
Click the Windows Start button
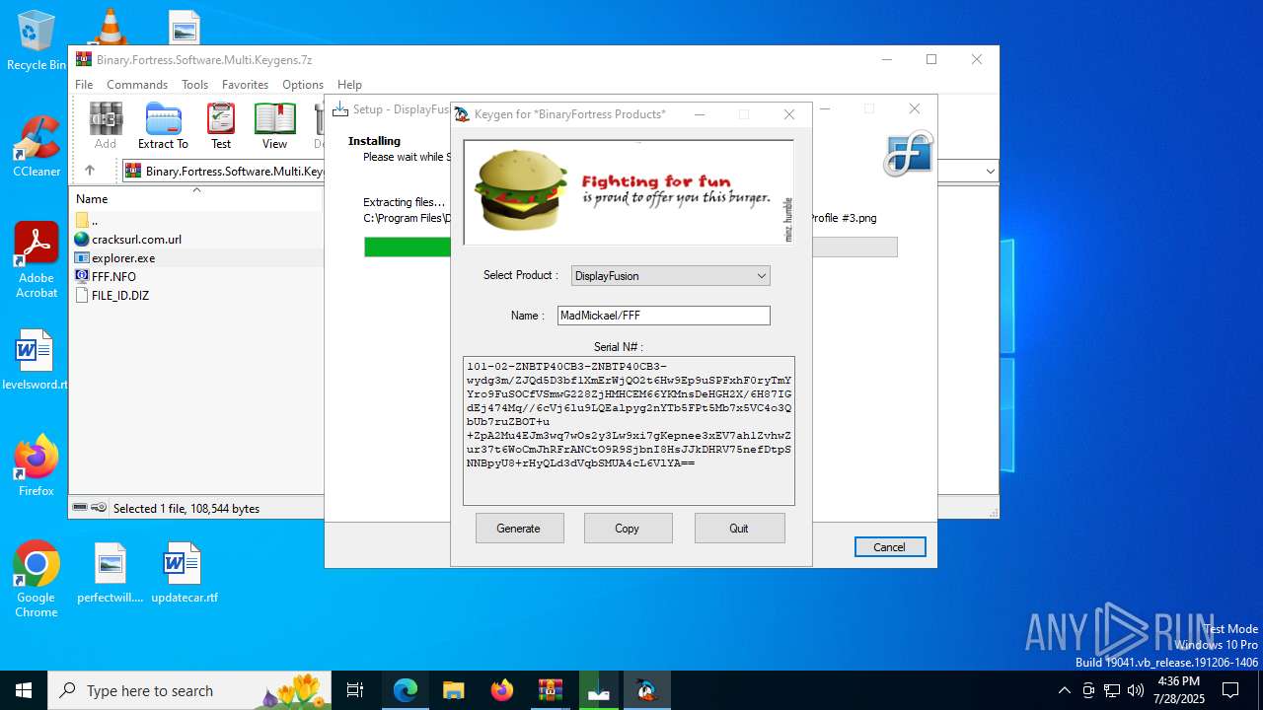(x=24, y=690)
